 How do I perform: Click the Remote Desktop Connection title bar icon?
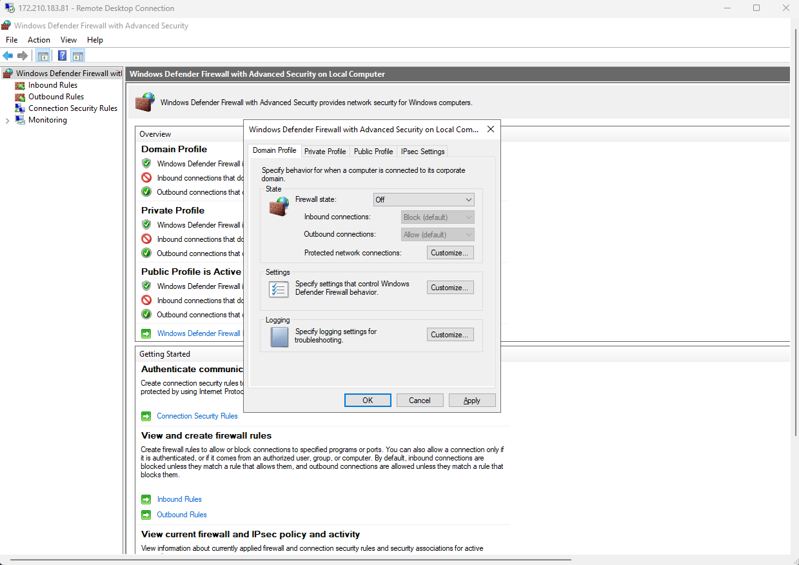click(9, 8)
